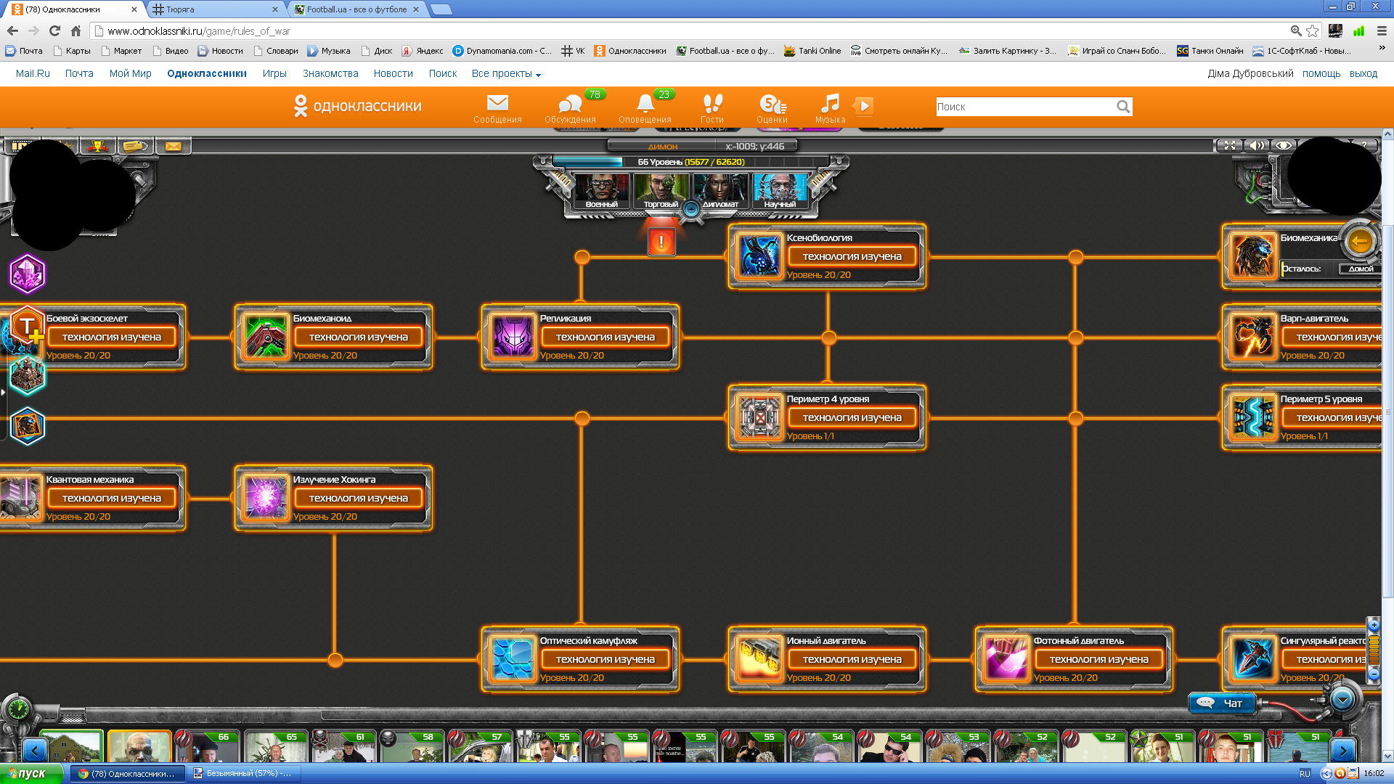Select the Биомеханоид technology icon

click(x=265, y=337)
